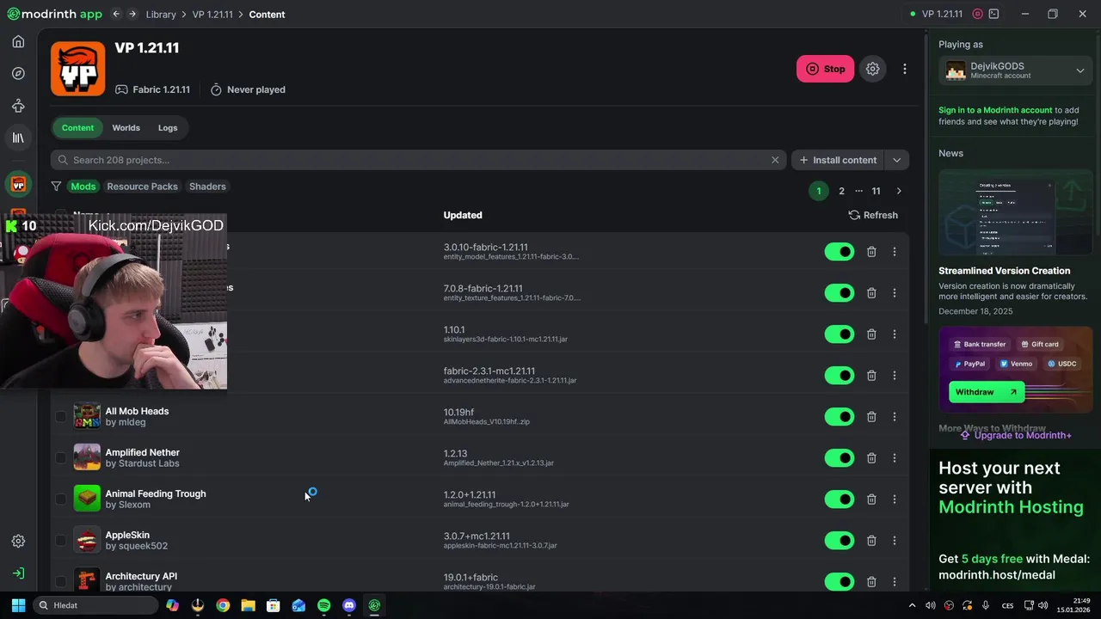
Task: Open Discord from the taskbar
Action: [349, 605]
